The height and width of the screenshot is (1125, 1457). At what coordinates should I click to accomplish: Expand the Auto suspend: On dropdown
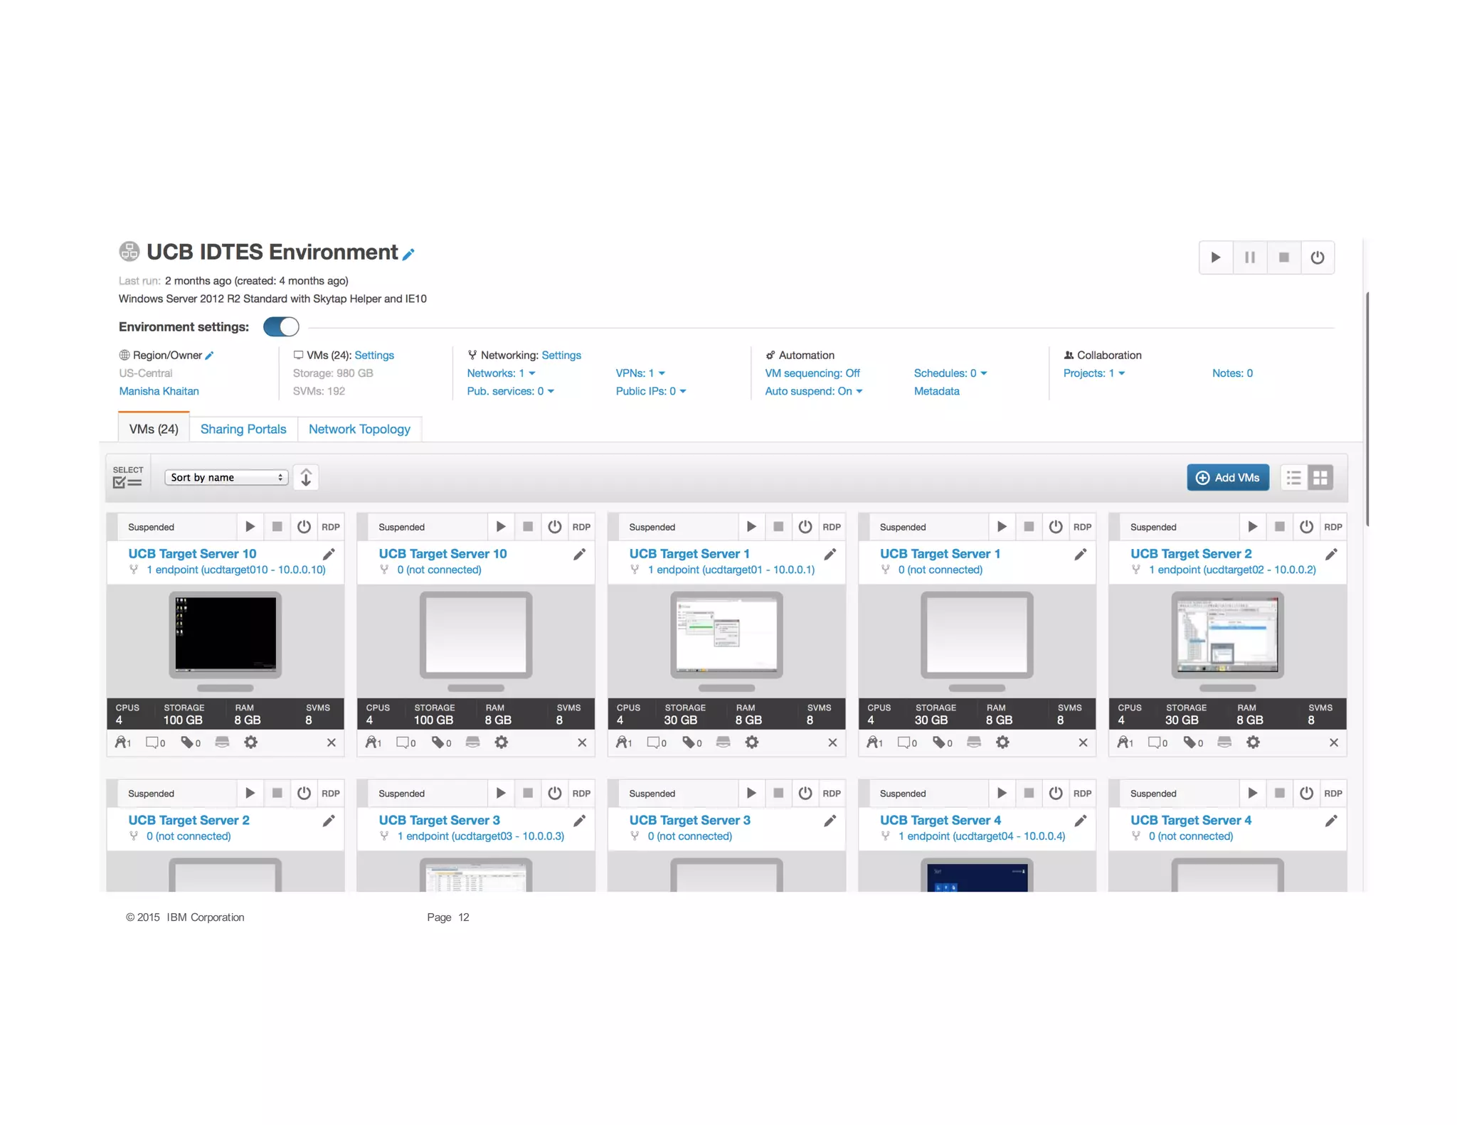tap(813, 391)
